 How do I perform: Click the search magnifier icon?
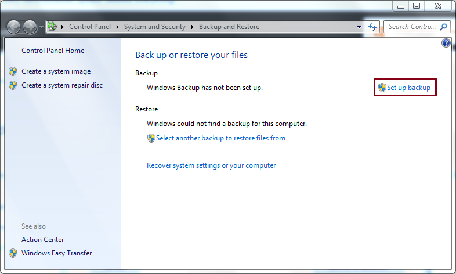pyautogui.click(x=443, y=27)
